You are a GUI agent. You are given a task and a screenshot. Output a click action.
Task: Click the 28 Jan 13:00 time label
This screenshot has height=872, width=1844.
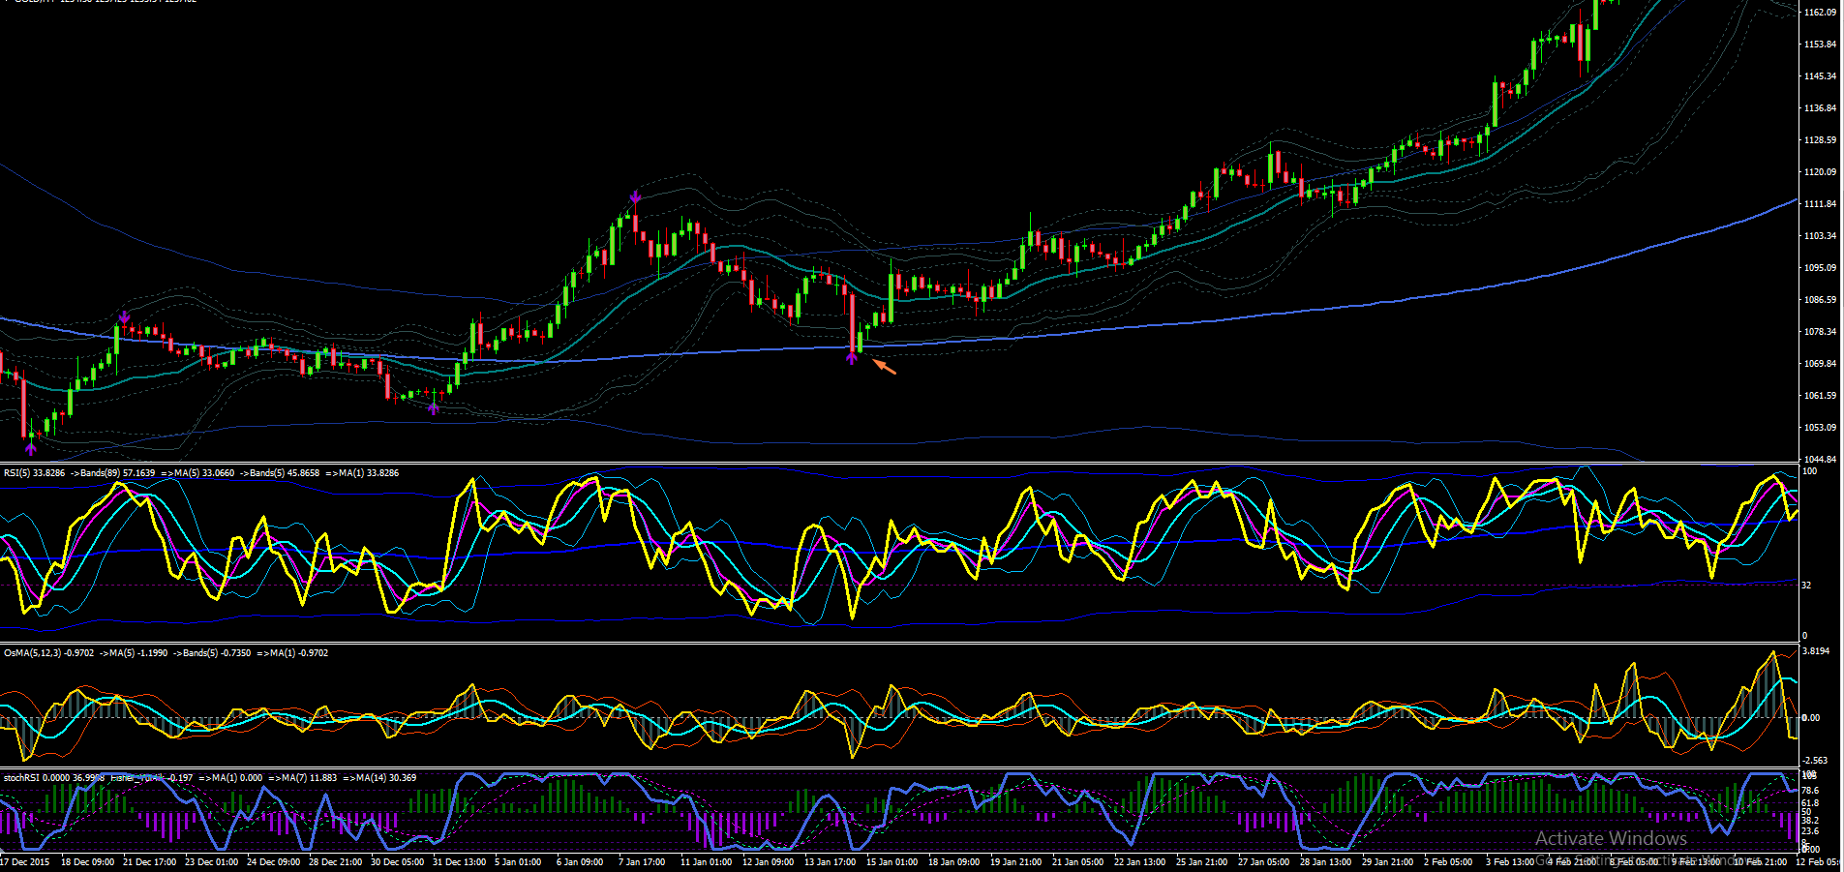(x=1326, y=862)
